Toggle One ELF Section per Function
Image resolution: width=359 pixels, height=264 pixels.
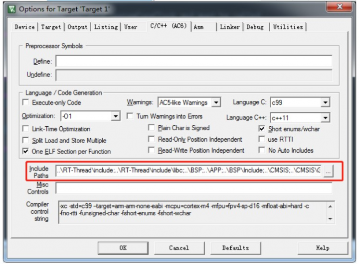point(26,151)
